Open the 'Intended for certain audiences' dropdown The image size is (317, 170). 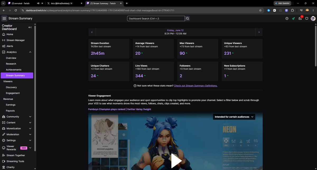point(234,117)
